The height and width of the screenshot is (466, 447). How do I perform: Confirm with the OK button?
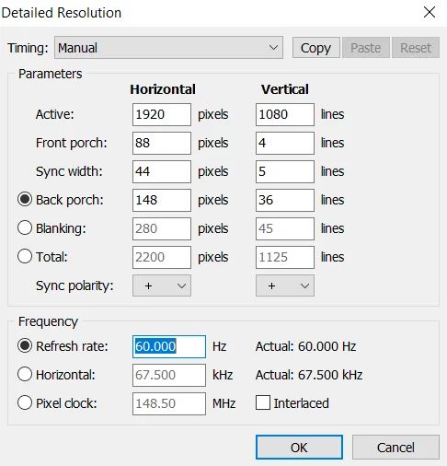299,448
